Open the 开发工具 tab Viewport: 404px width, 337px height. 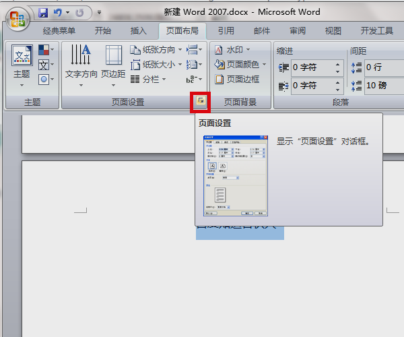(x=377, y=31)
